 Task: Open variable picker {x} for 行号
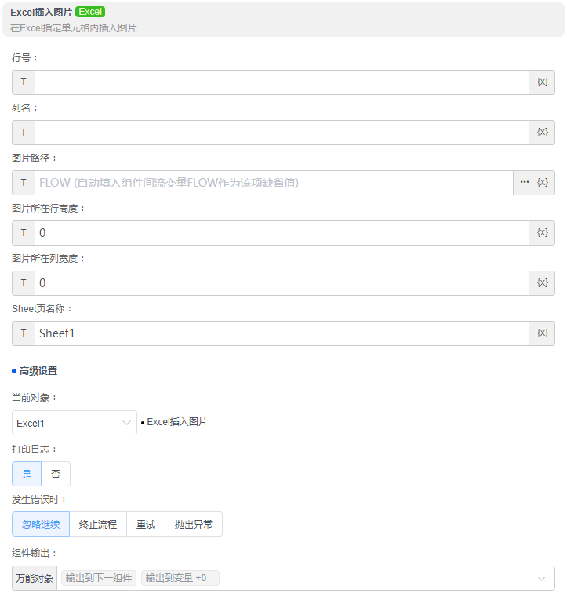click(542, 82)
